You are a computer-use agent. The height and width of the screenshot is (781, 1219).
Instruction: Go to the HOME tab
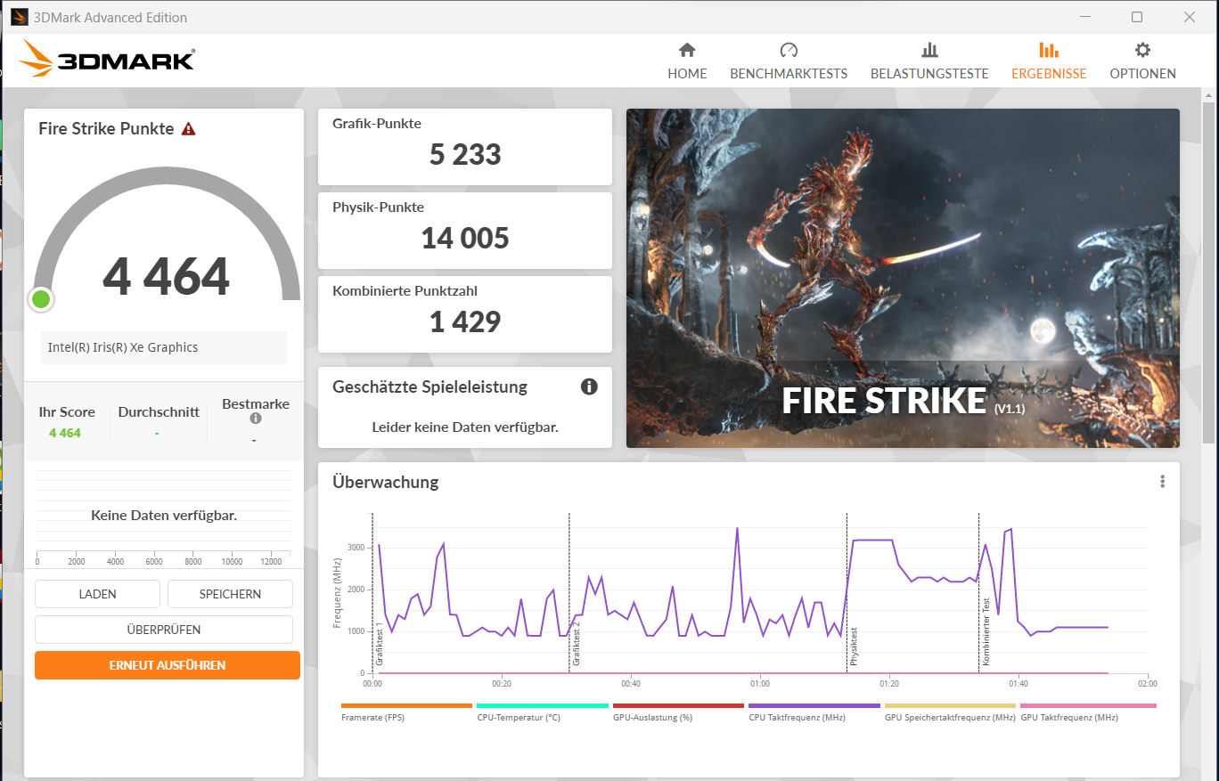(687, 74)
